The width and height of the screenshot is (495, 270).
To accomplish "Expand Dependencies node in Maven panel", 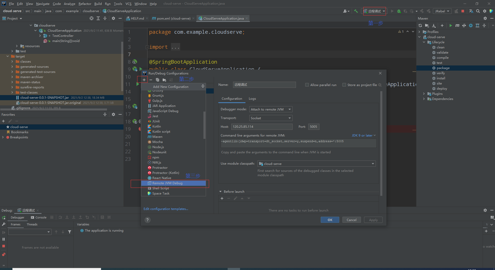I will click(x=424, y=99).
